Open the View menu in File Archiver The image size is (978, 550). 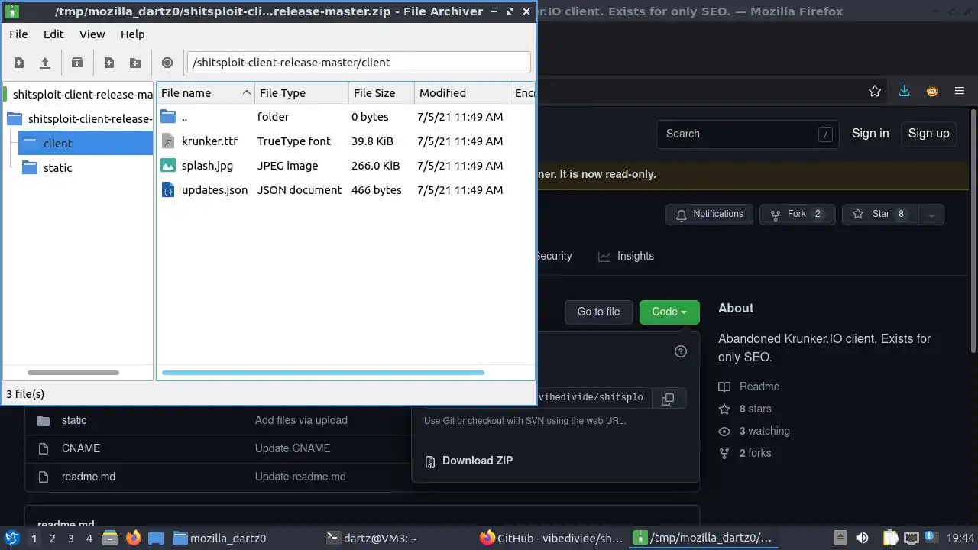[x=92, y=34]
